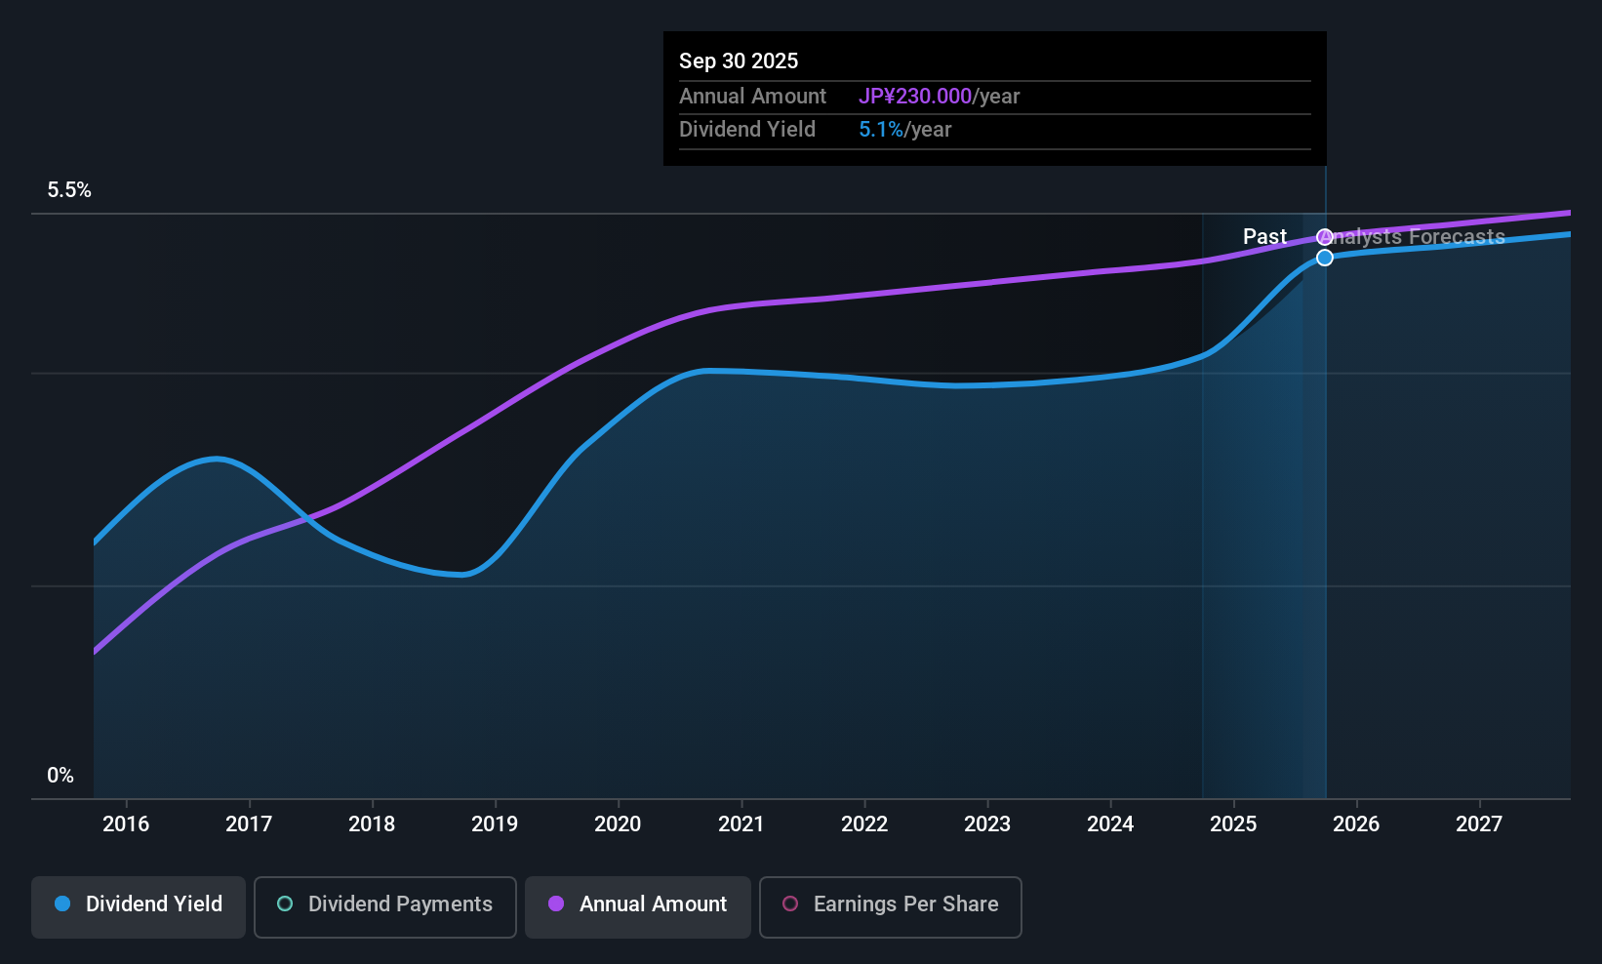This screenshot has width=1602, height=964.
Task: Click the 2027 x-axis label
Action: point(1479,824)
